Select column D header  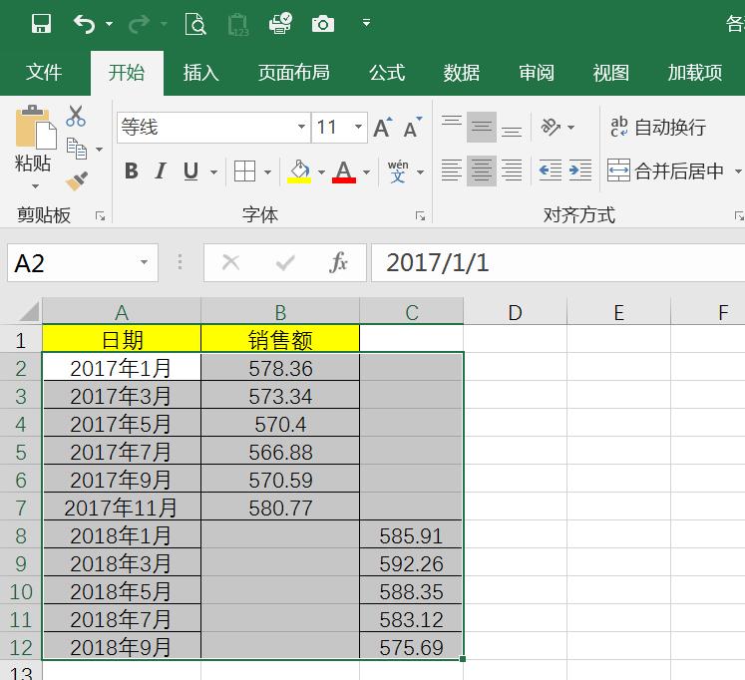point(515,312)
